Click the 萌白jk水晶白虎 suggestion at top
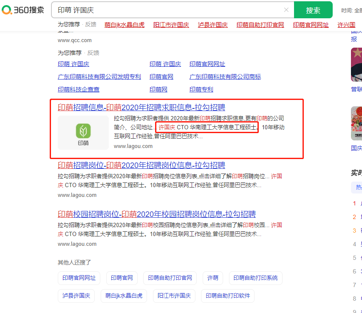This screenshot has height=313, width=362. pyautogui.click(x=124, y=25)
